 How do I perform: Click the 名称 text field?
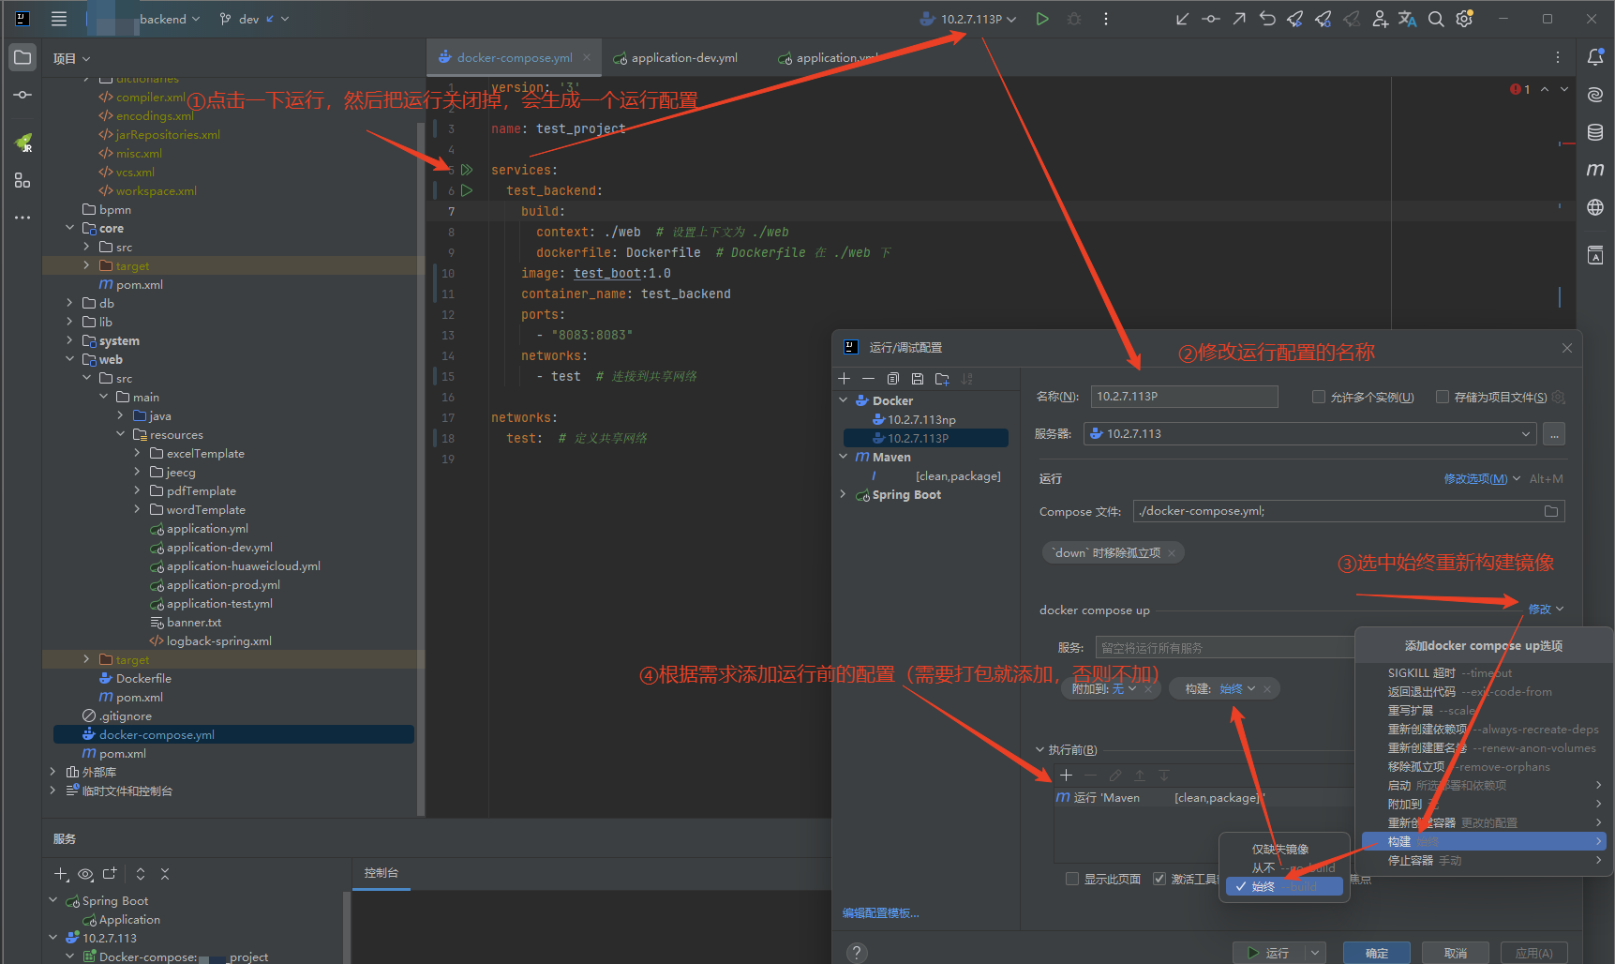pos(1183,397)
